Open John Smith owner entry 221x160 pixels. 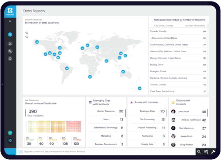[x=189, y=111]
